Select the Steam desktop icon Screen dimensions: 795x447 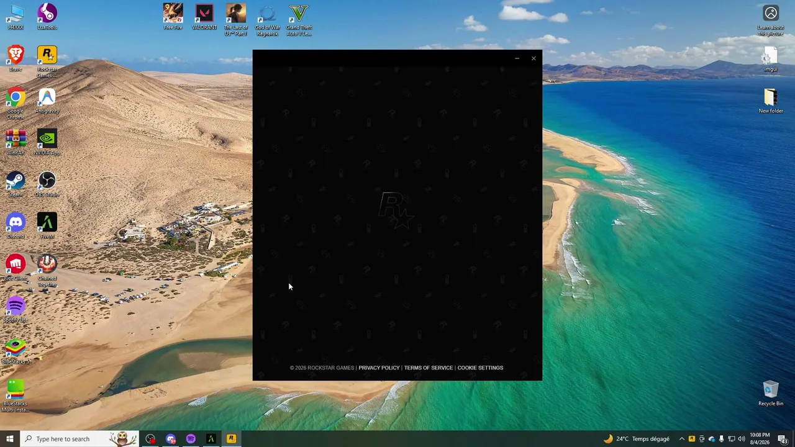click(16, 184)
